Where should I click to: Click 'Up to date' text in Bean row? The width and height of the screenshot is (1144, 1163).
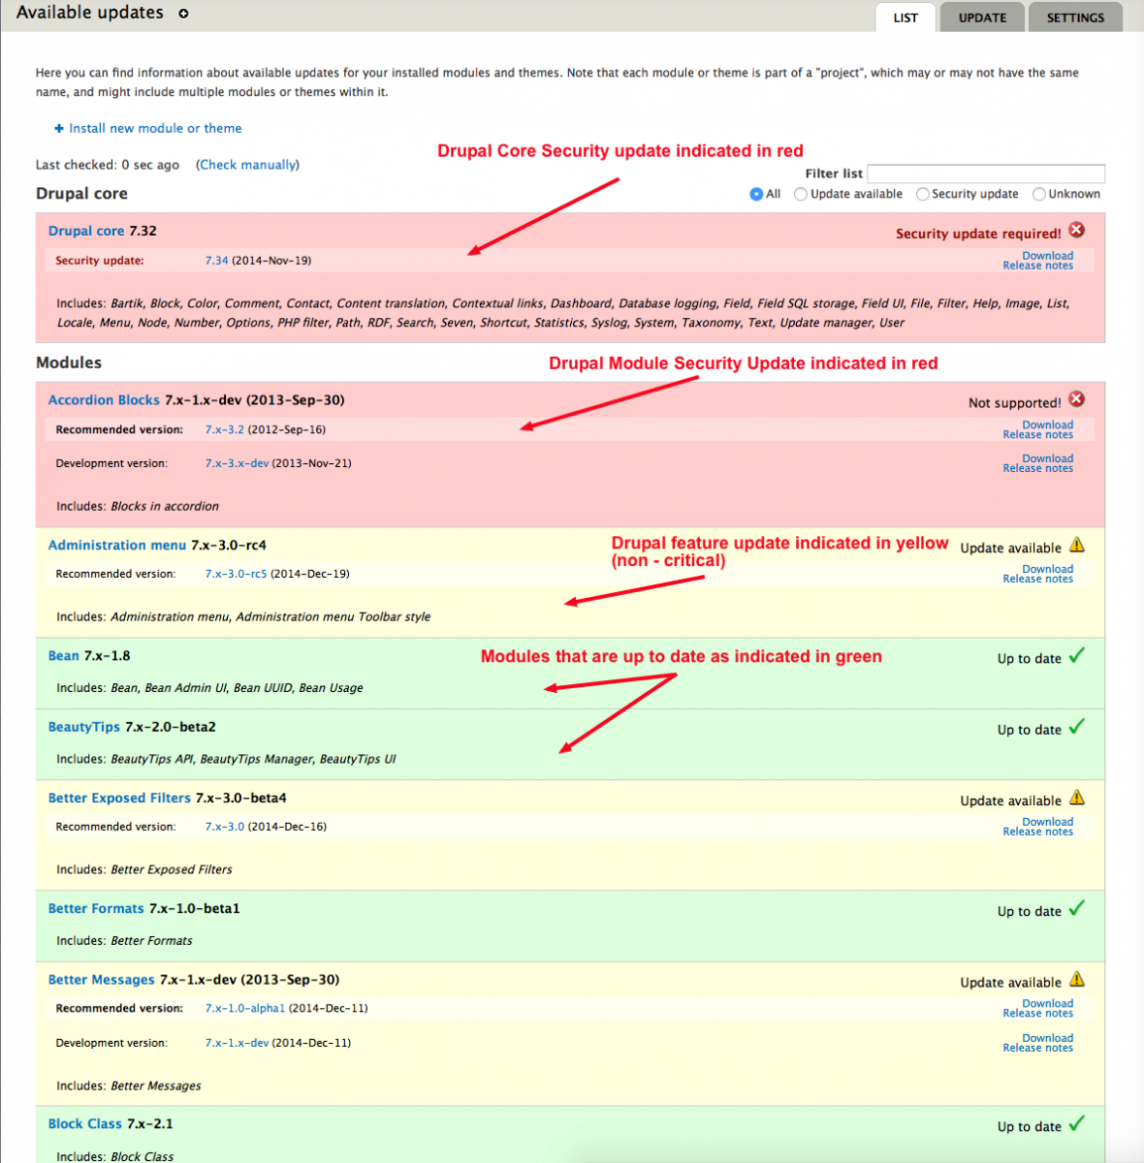[1030, 659]
